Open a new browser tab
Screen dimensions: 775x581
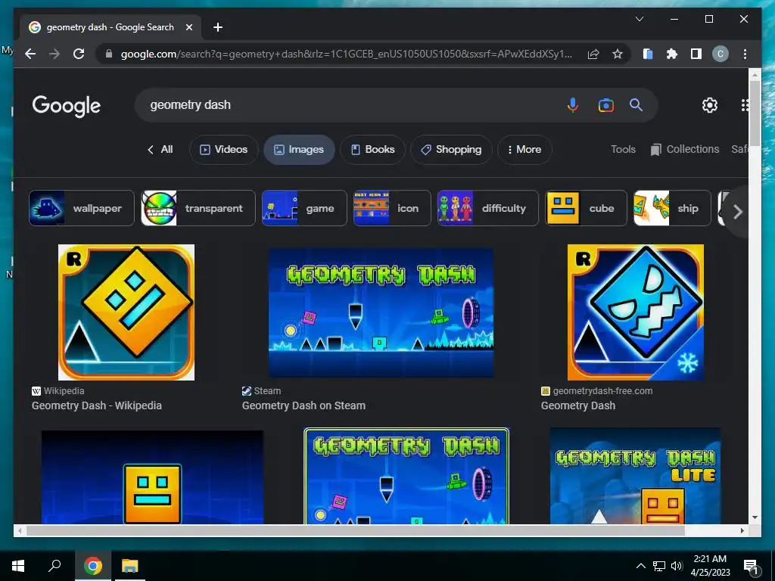(x=217, y=27)
